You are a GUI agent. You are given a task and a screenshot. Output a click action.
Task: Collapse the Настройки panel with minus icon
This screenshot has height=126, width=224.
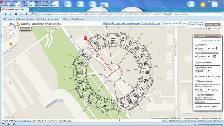click(219, 37)
